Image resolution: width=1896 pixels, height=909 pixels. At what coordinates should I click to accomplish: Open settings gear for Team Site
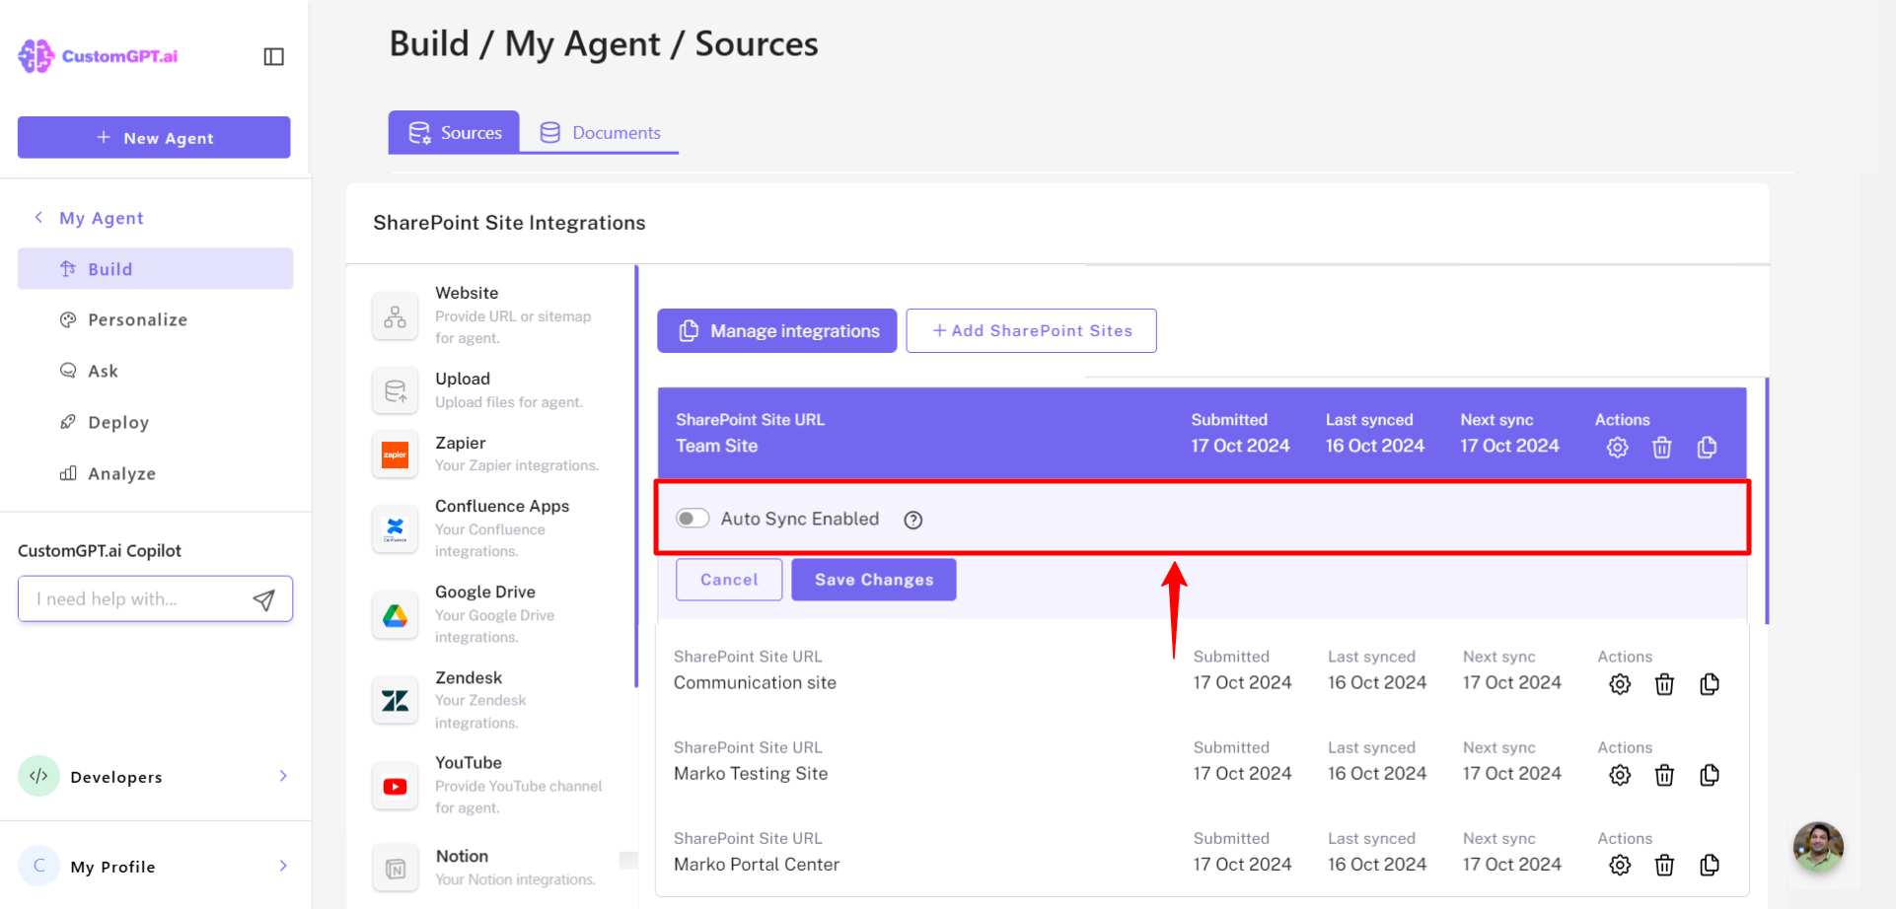tap(1617, 448)
